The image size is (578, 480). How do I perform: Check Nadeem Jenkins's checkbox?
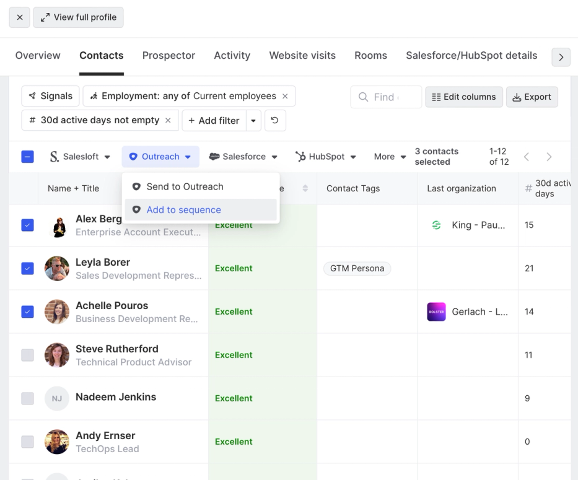(x=28, y=398)
